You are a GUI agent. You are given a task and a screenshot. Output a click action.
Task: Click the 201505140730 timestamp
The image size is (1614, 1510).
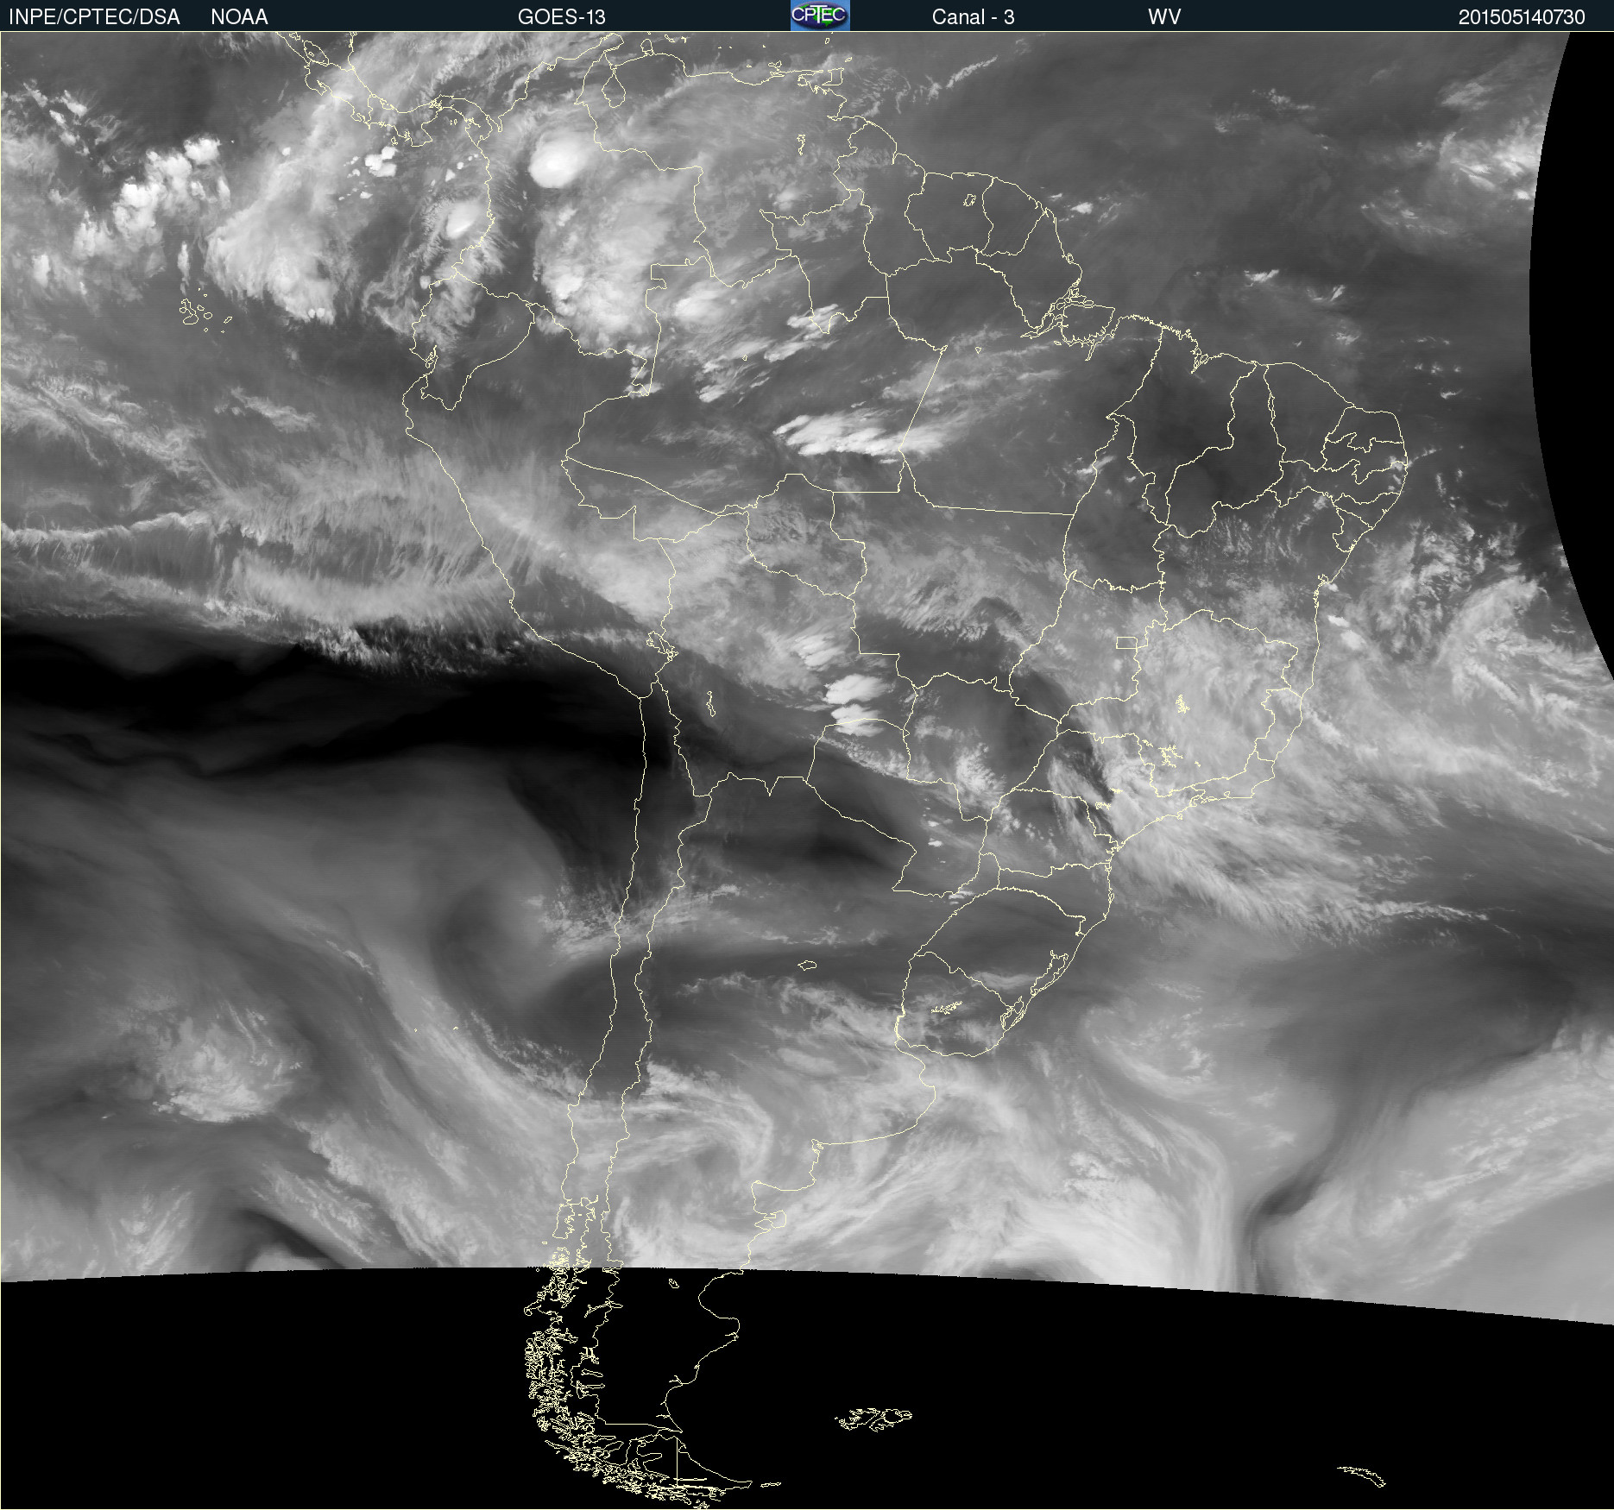pos(1522,17)
